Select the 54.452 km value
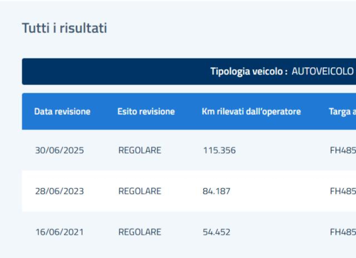Viewport: 356px width, 258px height. [216, 232]
